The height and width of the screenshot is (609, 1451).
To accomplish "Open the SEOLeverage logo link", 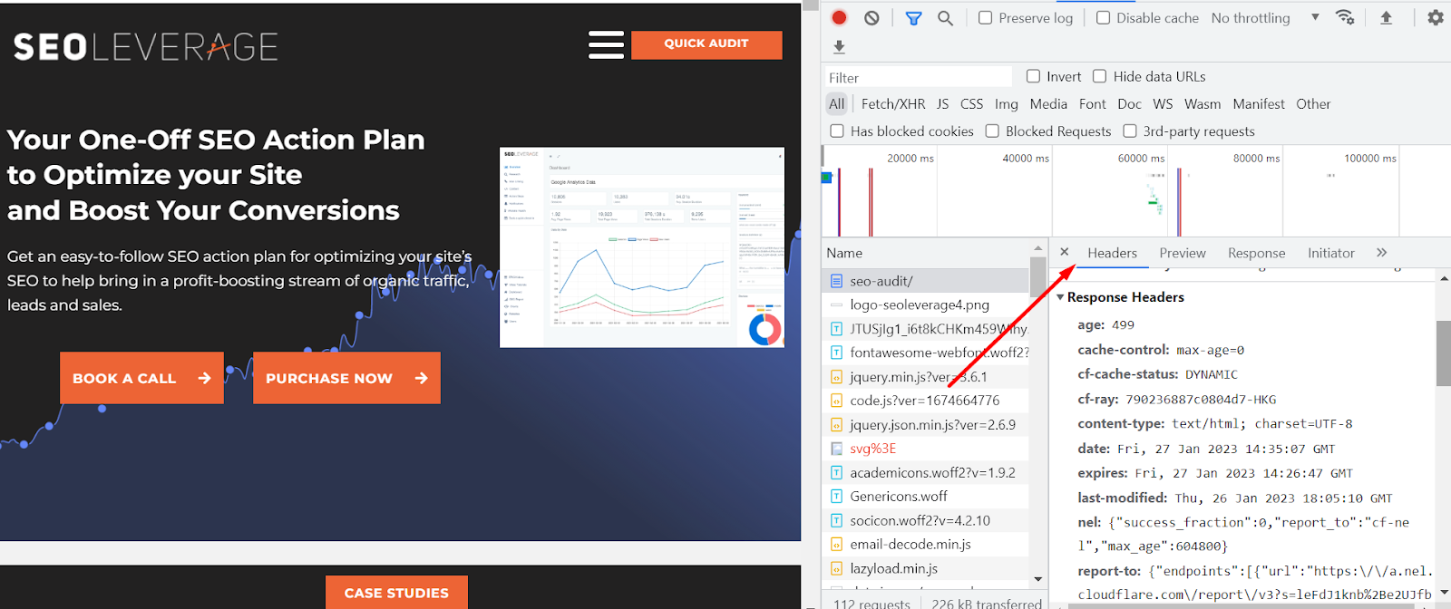I will (146, 47).
